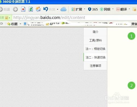
Task: Go to the home page icon
Action: coord(38,9)
